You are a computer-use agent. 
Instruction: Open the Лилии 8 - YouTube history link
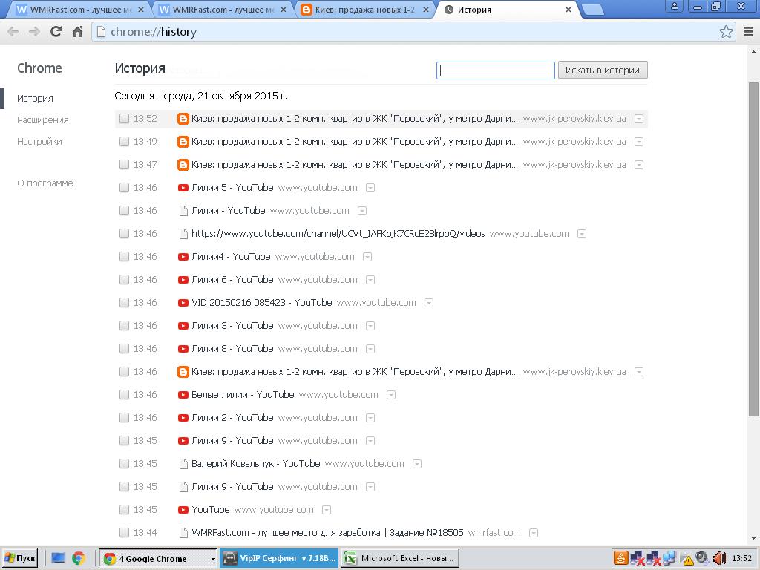[232, 349]
